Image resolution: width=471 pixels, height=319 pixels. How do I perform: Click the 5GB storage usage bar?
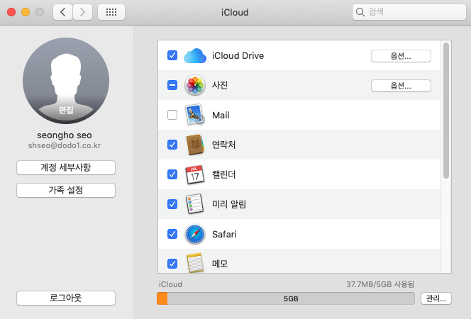click(x=286, y=298)
